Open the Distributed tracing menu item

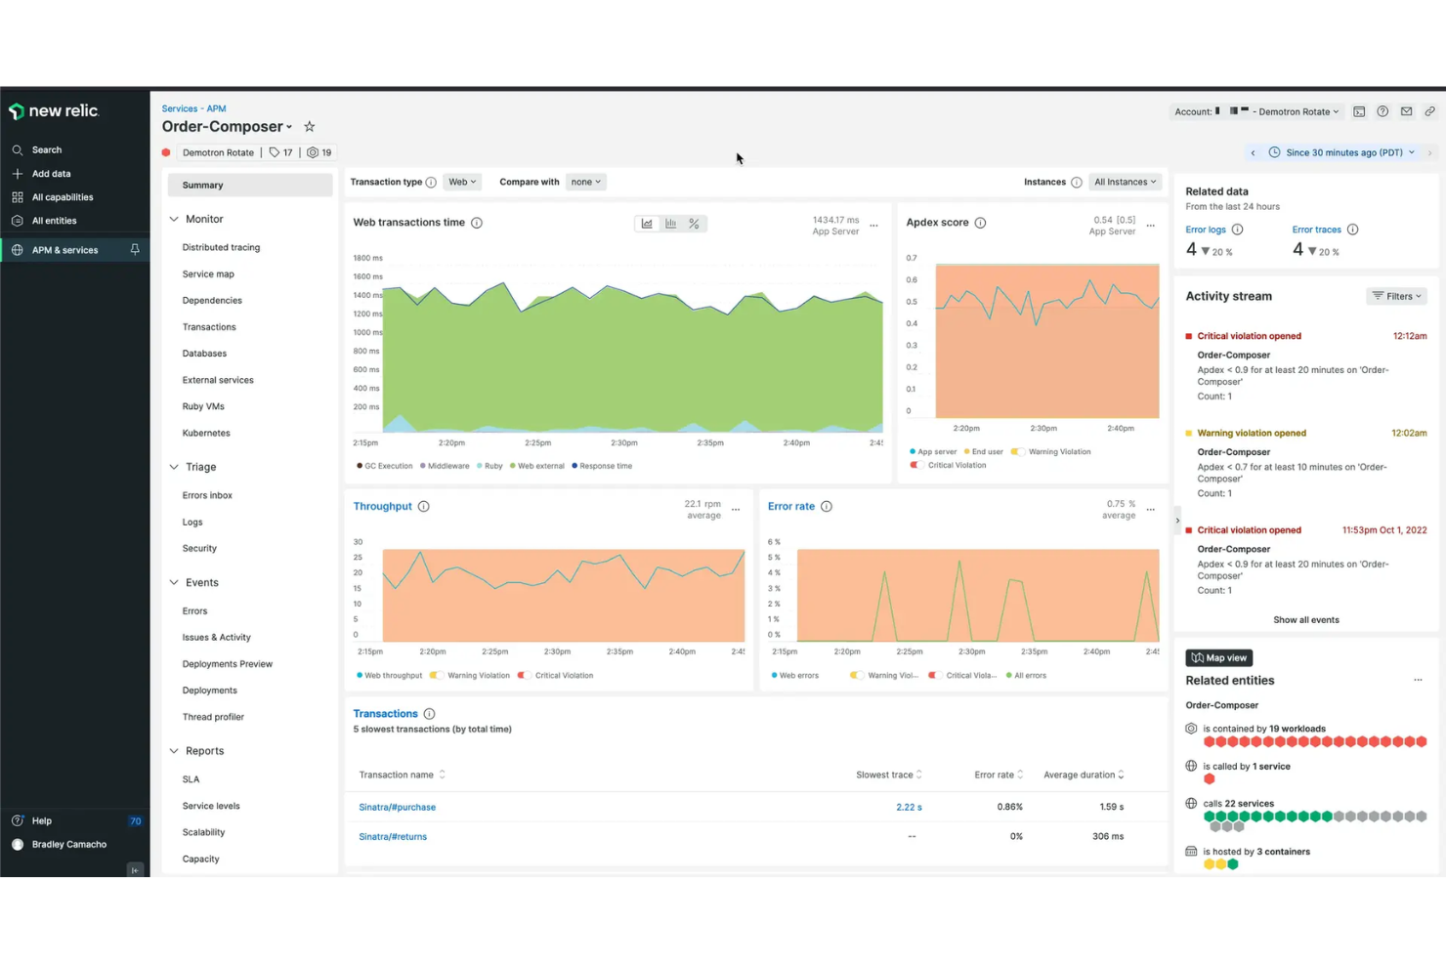tap(221, 247)
